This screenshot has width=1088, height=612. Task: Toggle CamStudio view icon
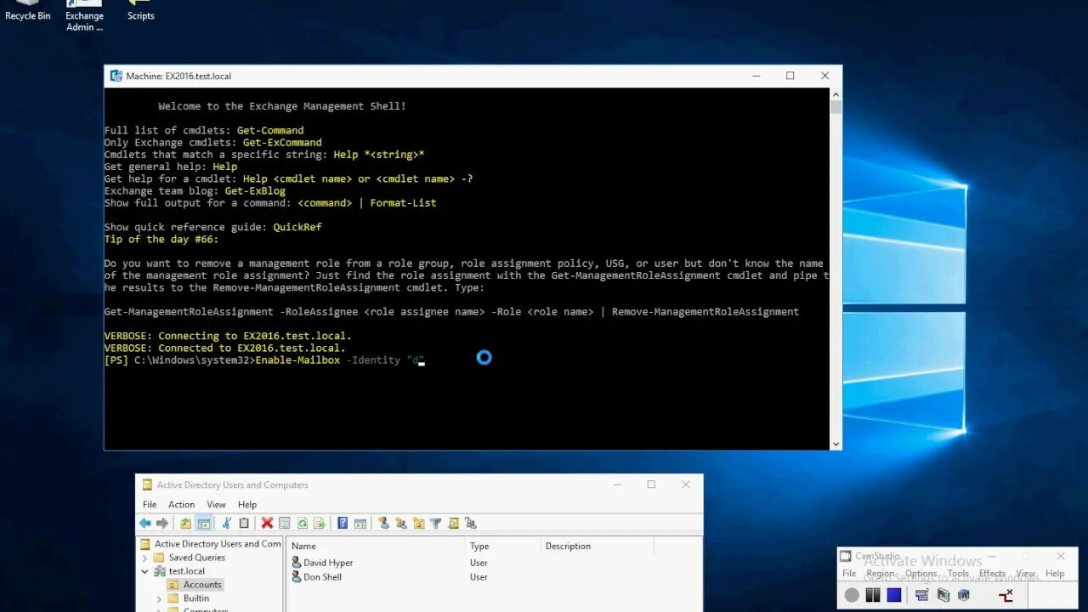pyautogui.click(x=921, y=595)
